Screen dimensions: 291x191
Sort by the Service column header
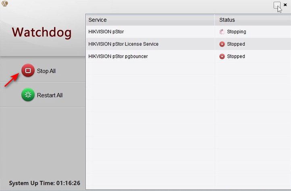pos(150,20)
